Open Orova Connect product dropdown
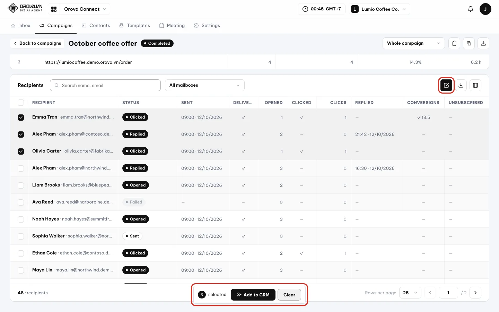The width and height of the screenshot is (499, 312). [x=85, y=9]
